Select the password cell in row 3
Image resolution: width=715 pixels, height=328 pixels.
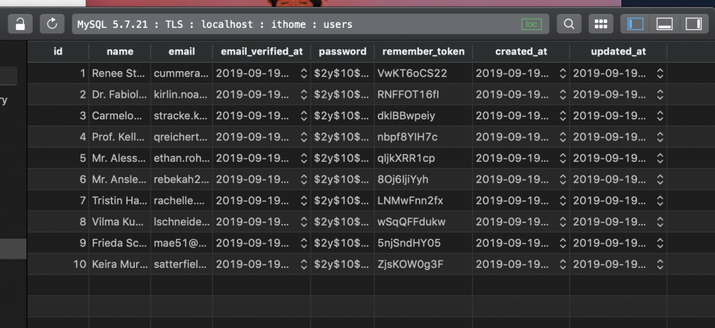coord(342,116)
